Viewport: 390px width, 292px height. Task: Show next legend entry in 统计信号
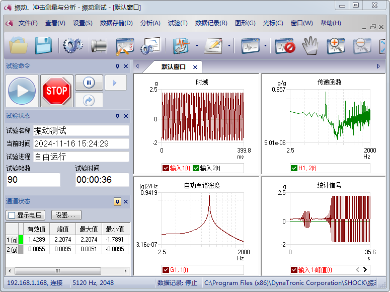(365, 269)
